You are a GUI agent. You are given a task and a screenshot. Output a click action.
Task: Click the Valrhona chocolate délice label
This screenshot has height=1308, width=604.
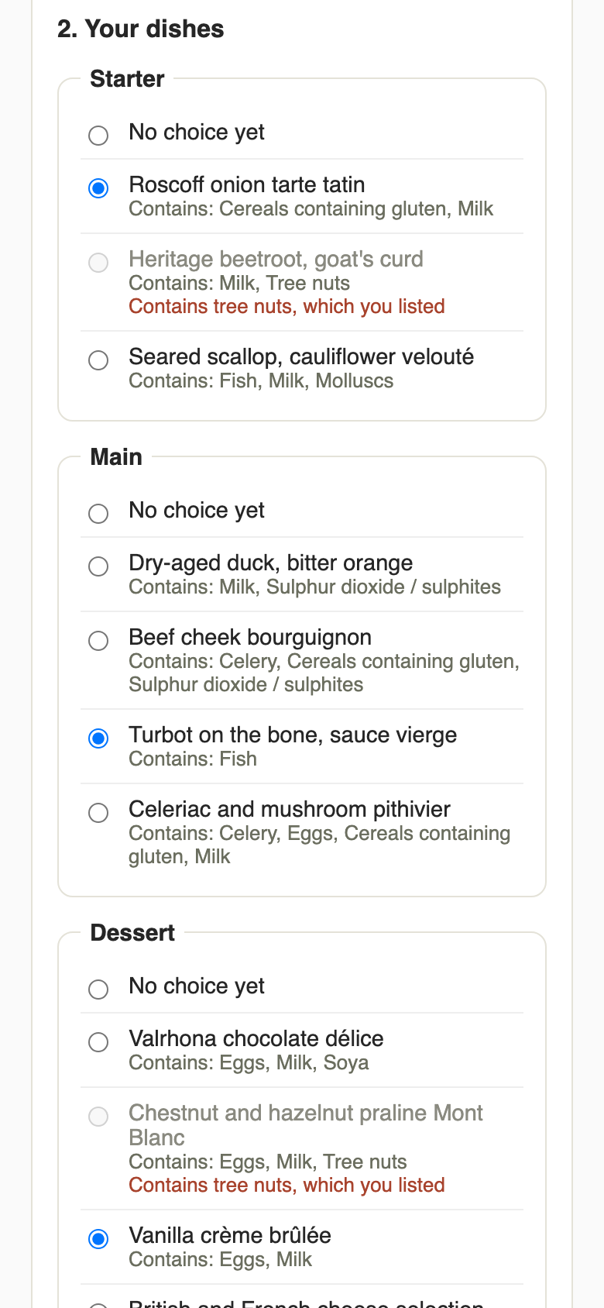pos(256,1038)
